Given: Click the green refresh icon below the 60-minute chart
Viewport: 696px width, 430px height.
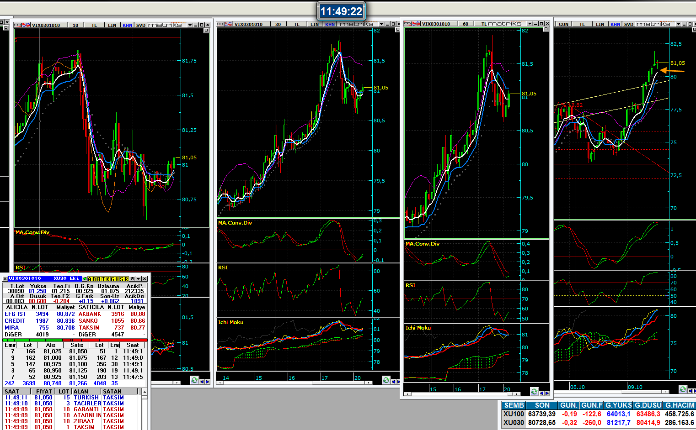Looking at the screenshot, I should [x=534, y=392].
